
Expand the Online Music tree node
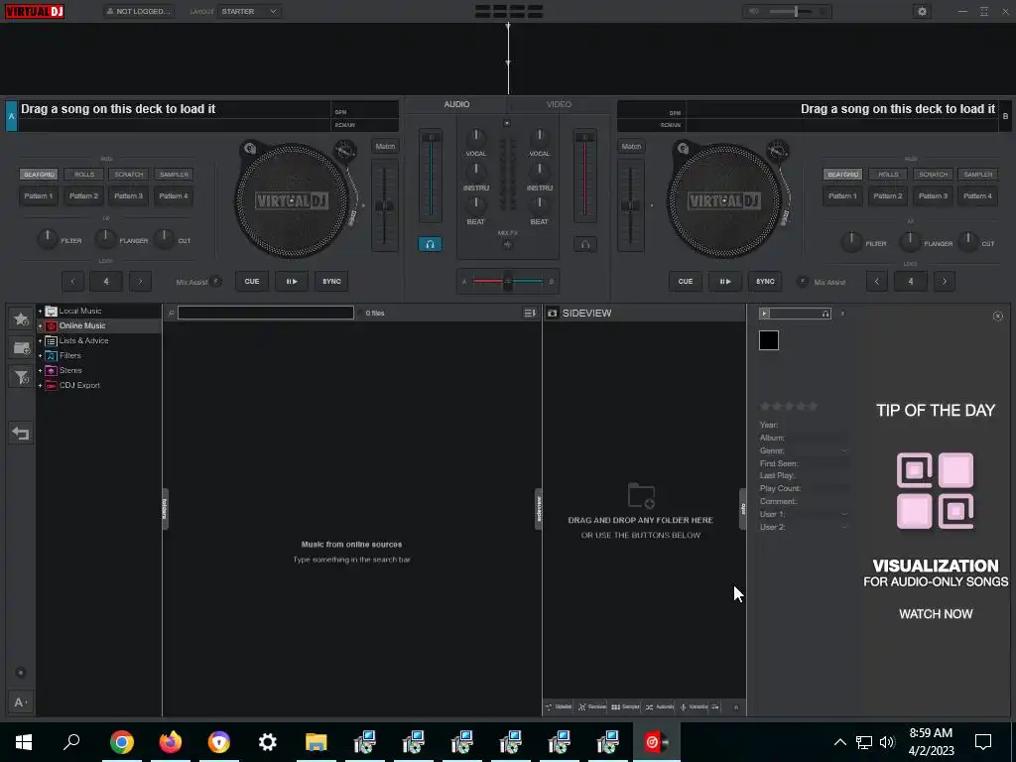click(40, 325)
